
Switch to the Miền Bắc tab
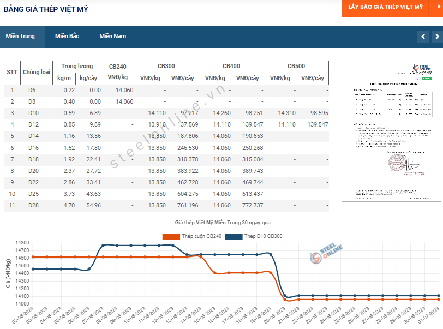pos(67,36)
